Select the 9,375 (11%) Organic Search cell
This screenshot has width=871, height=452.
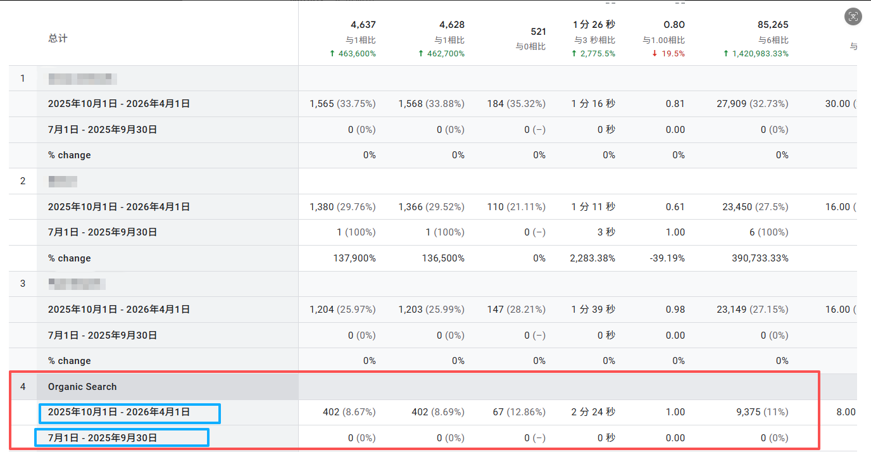(x=762, y=412)
